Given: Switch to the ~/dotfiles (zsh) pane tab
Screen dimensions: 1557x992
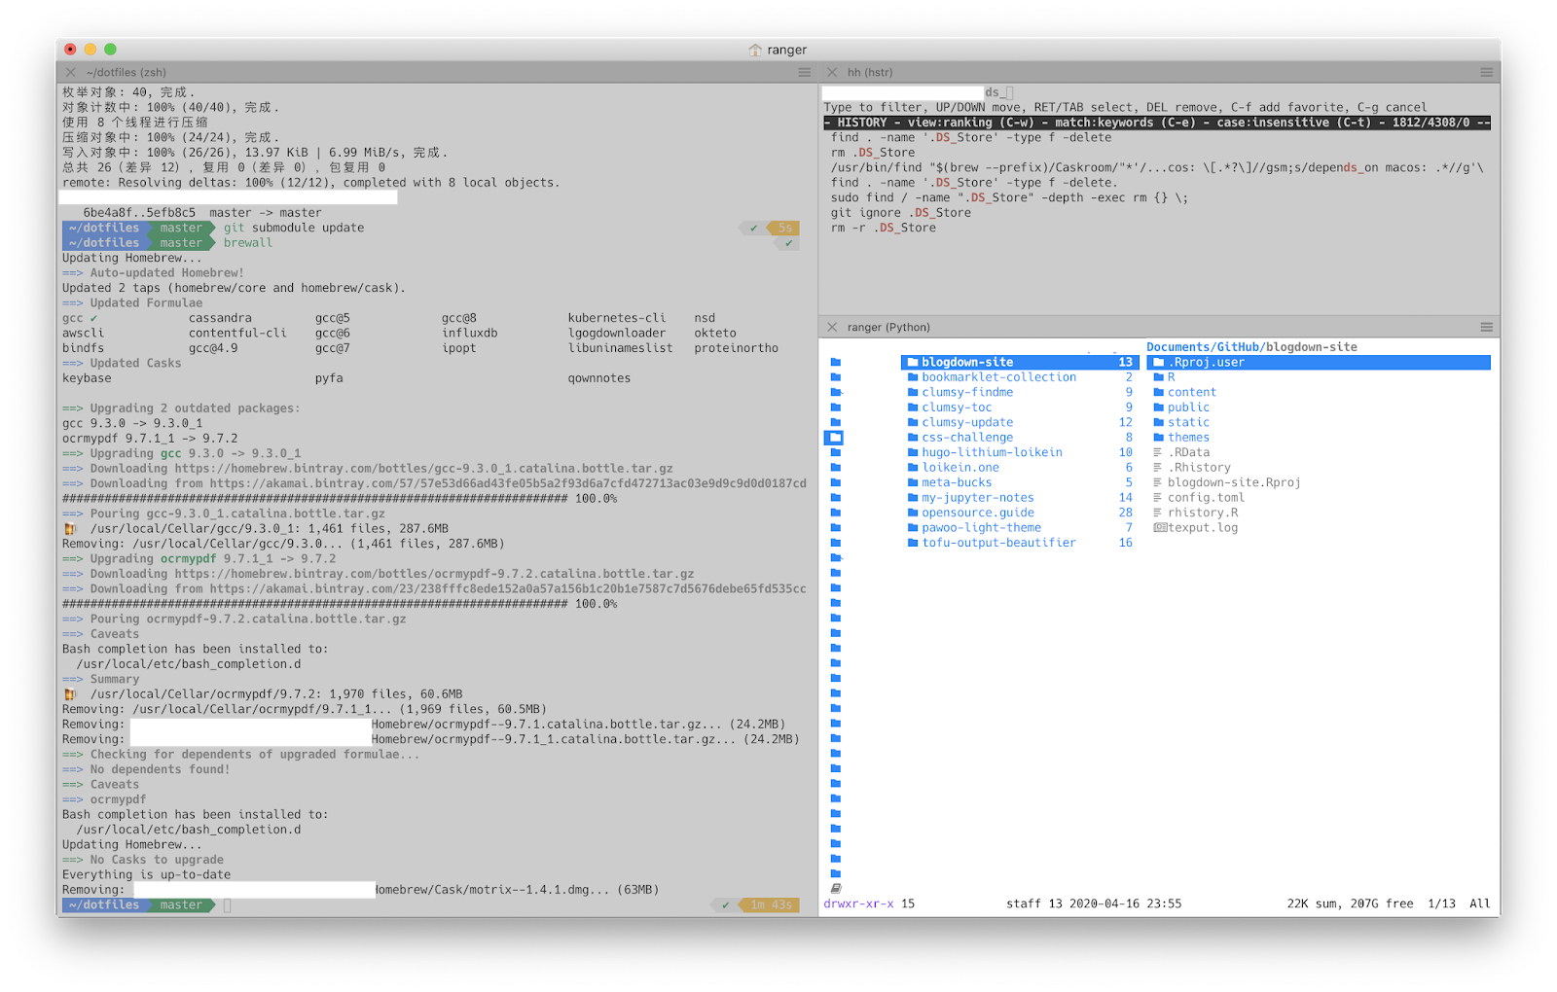Looking at the screenshot, I should tap(125, 72).
